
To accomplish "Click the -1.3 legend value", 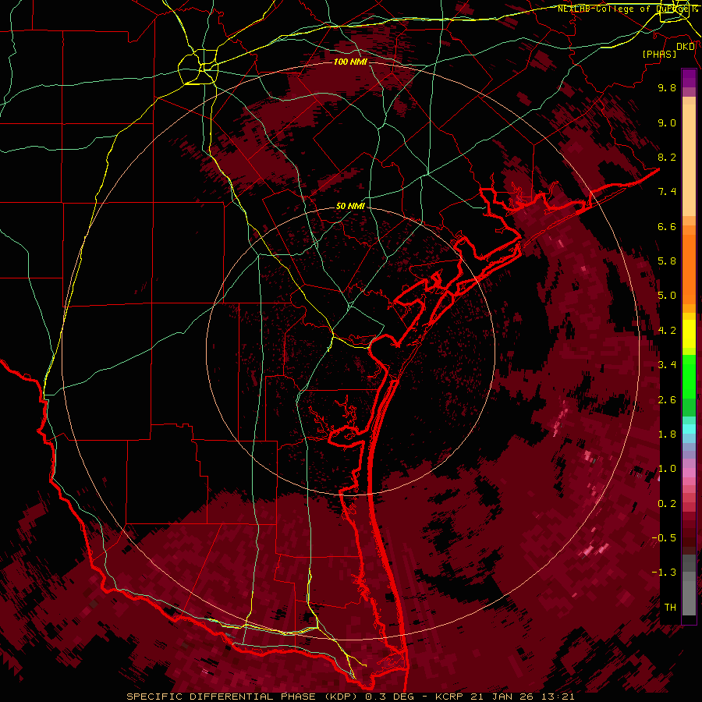I will coord(664,573).
